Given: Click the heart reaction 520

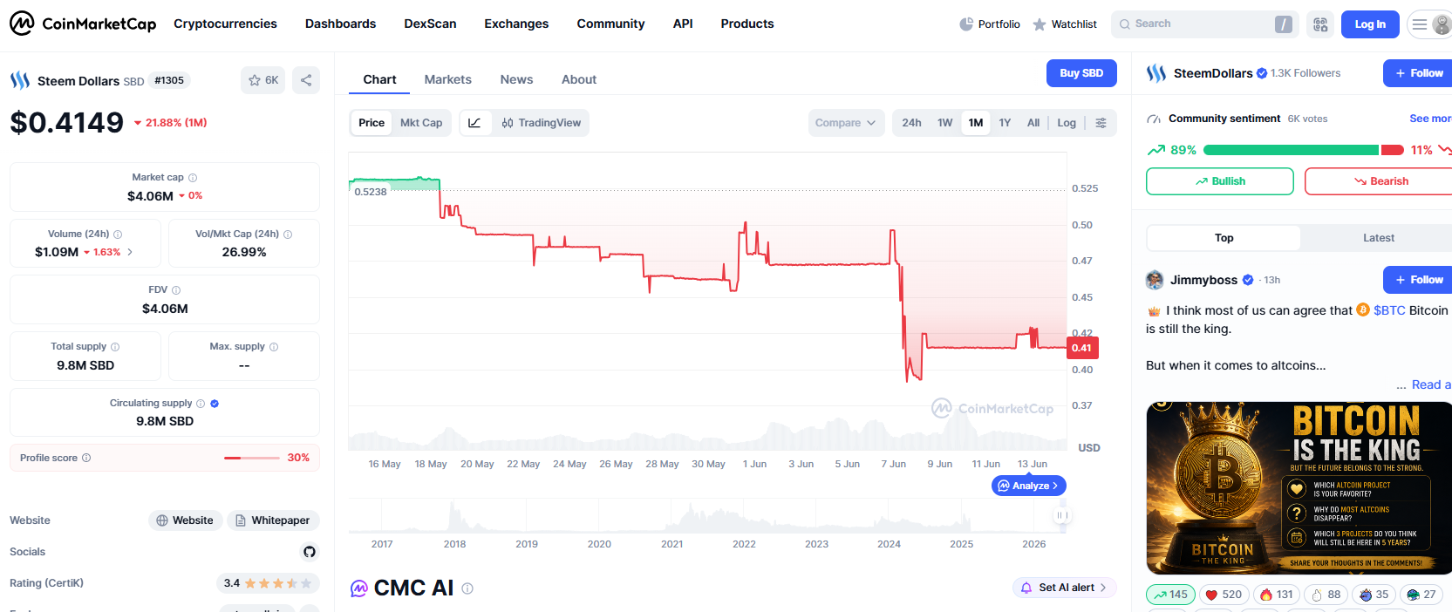Looking at the screenshot, I should click(1224, 595).
